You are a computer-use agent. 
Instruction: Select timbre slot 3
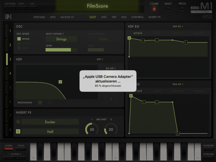(7, 59)
